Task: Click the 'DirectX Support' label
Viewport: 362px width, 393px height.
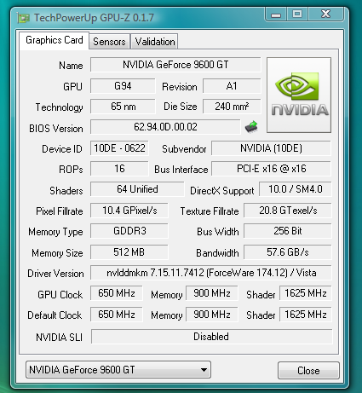Action: 222,191
